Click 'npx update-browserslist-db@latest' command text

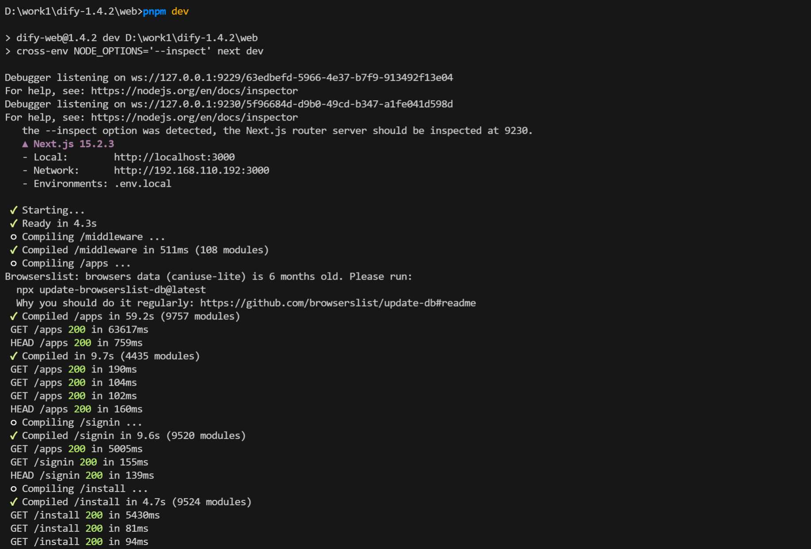coord(111,290)
